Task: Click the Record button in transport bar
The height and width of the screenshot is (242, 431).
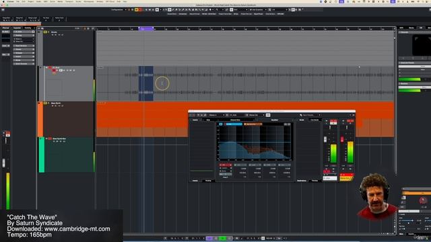Action: click(x=230, y=239)
